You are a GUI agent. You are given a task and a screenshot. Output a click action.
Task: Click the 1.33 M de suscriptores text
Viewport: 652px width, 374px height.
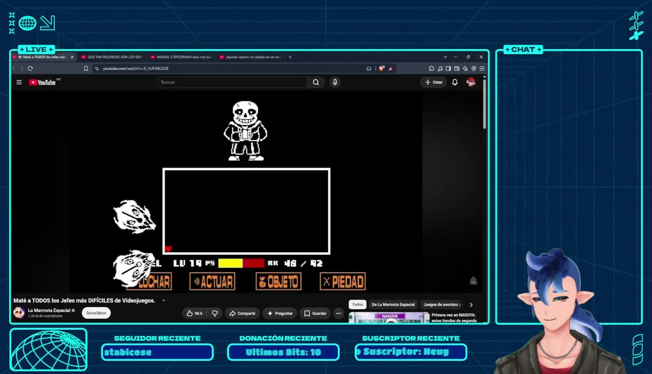pos(45,316)
